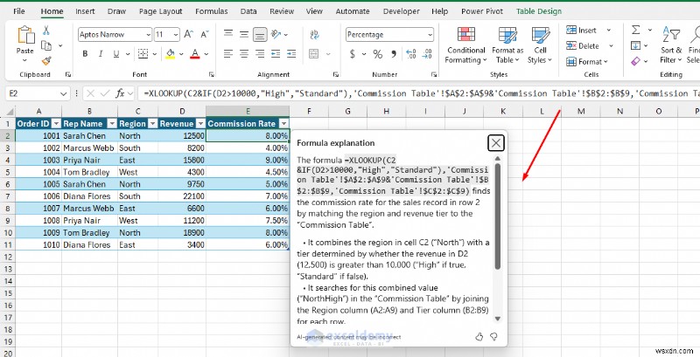Switch to the Table Design tab
The width and height of the screenshot is (700, 357).
539,11
